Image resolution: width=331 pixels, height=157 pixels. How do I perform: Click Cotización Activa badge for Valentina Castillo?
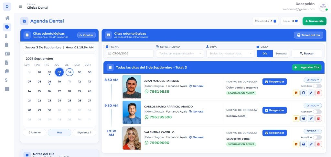pyautogui.click(x=241, y=144)
